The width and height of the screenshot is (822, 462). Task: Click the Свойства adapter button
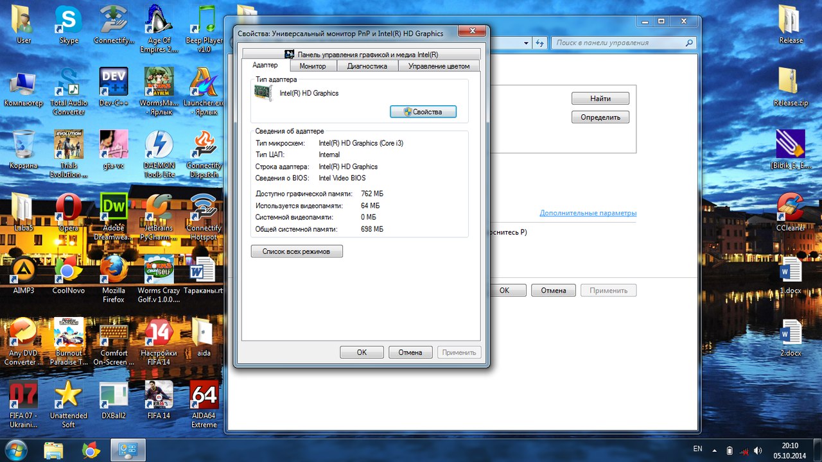[423, 112]
